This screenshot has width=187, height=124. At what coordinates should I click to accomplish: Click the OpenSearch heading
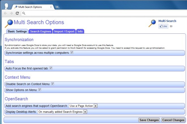coord(16,99)
